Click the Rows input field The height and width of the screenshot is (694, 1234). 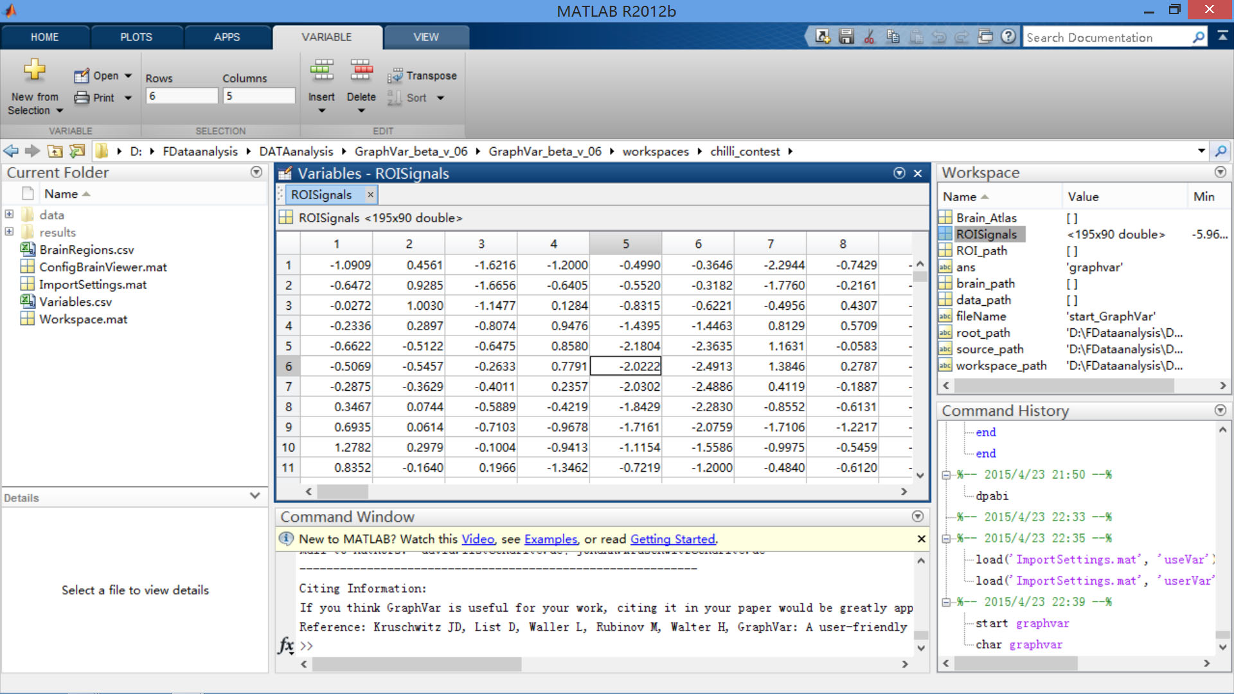182,96
